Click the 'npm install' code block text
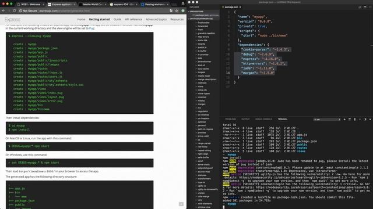Screen dimensions: 373x209 (x=19, y=129)
